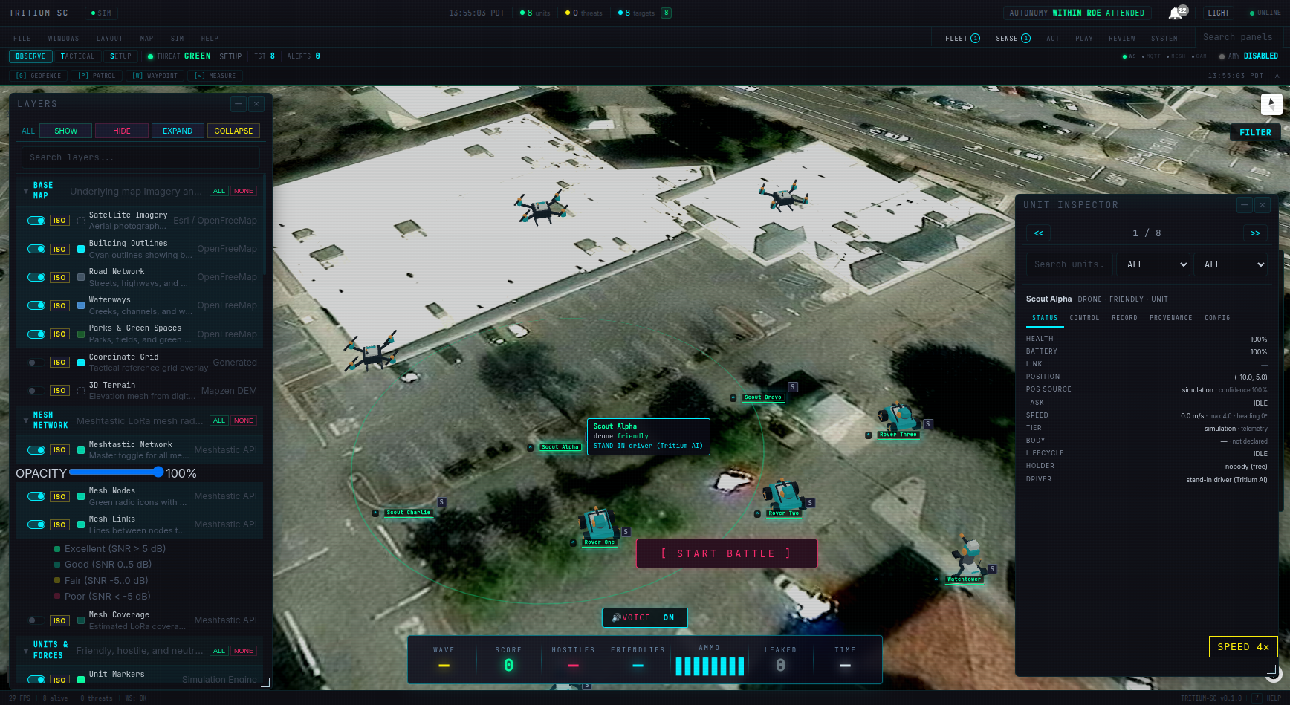This screenshot has height=705, width=1290.
Task: Click the Scout Alpha map marker label
Action: (x=560, y=447)
